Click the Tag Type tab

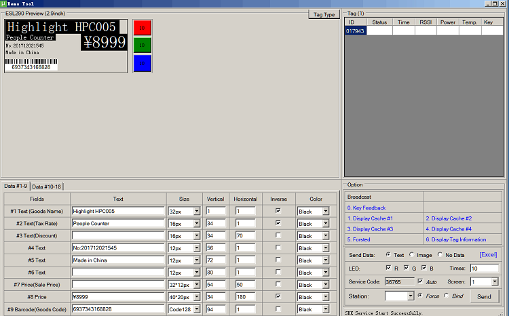322,14
